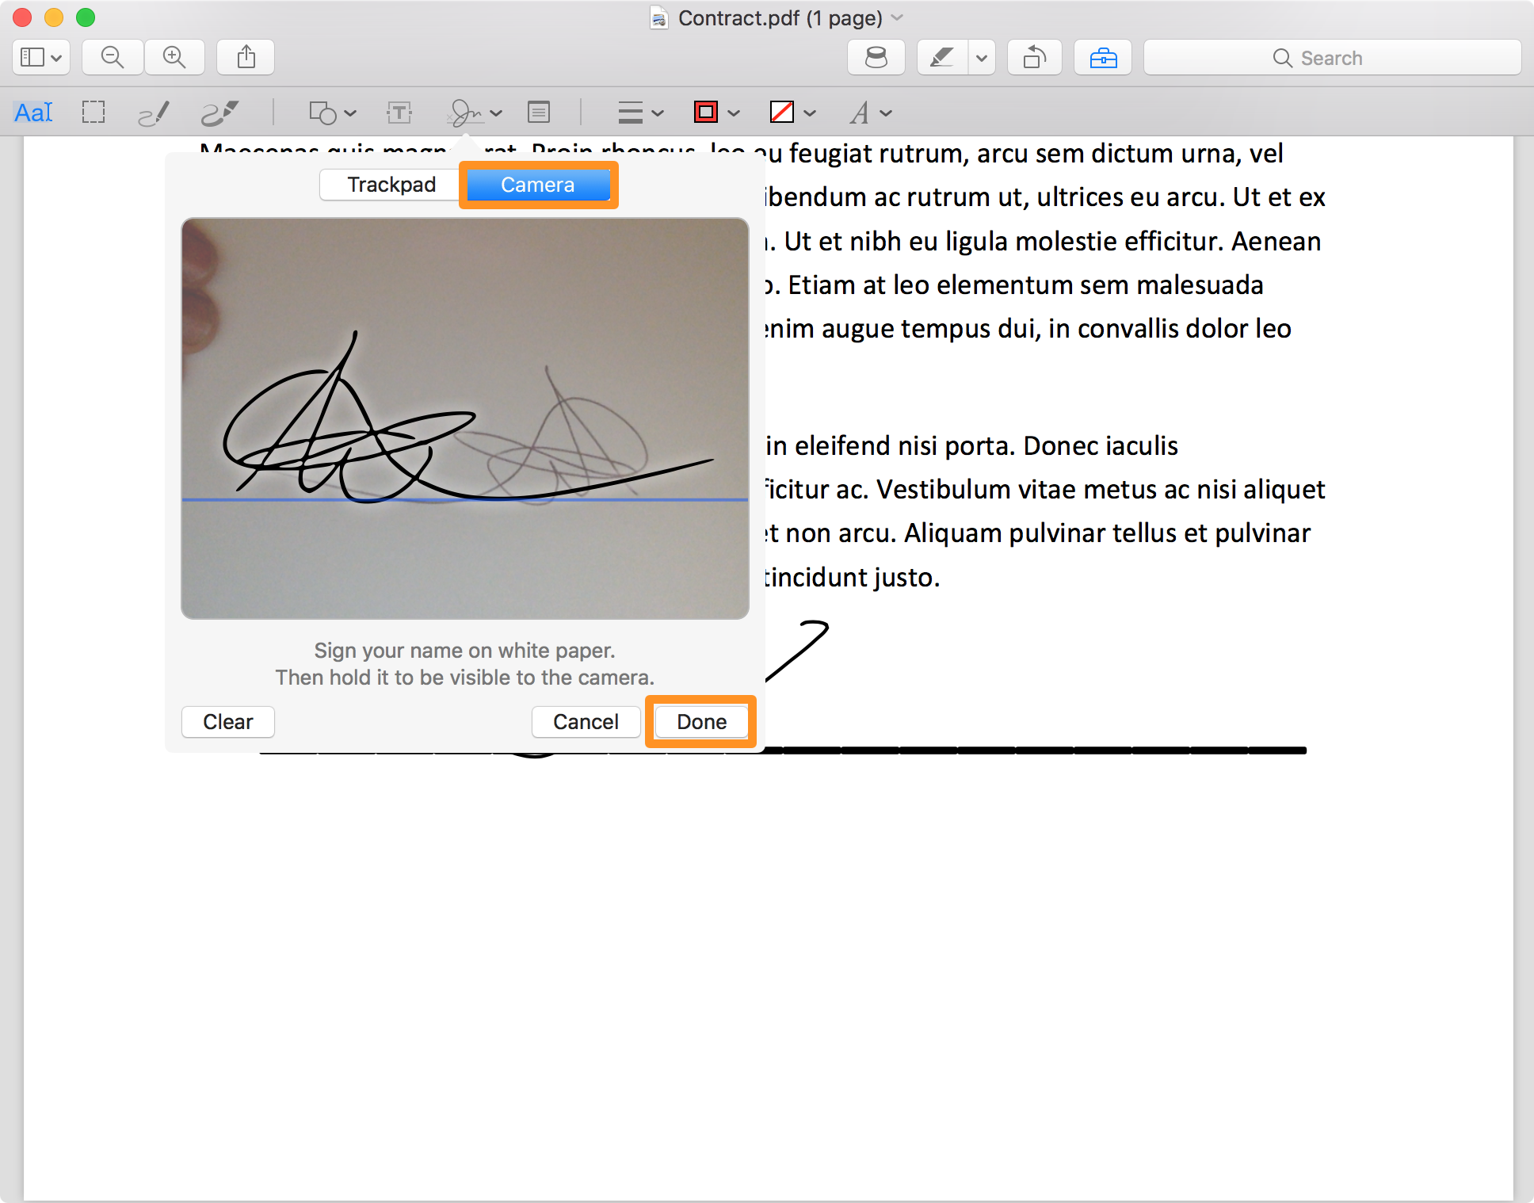Click the yellow minimize window button
1534x1203 pixels.
click(x=54, y=17)
